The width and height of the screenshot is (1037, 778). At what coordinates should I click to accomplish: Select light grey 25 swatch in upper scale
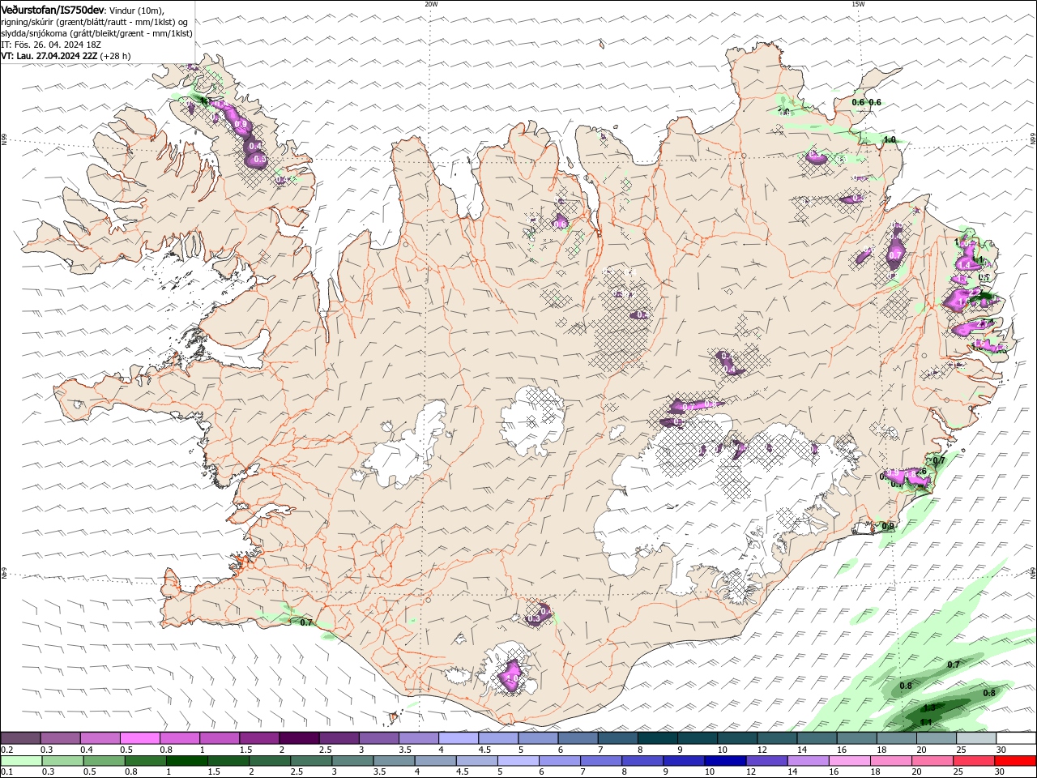(976, 738)
